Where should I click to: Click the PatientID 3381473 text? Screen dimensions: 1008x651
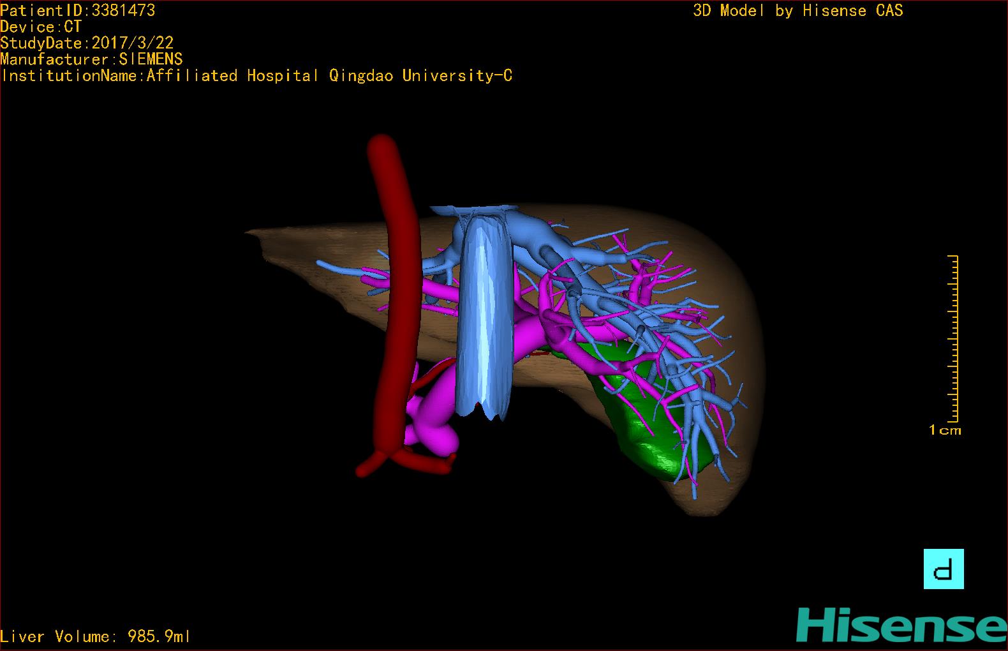(x=77, y=10)
